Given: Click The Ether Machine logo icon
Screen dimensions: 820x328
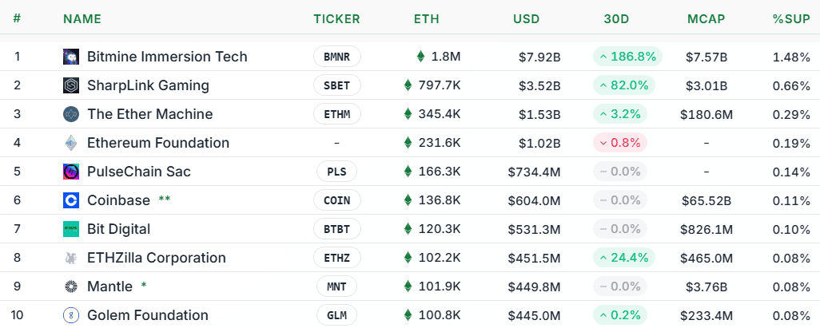Looking at the screenshot, I should click(x=71, y=114).
